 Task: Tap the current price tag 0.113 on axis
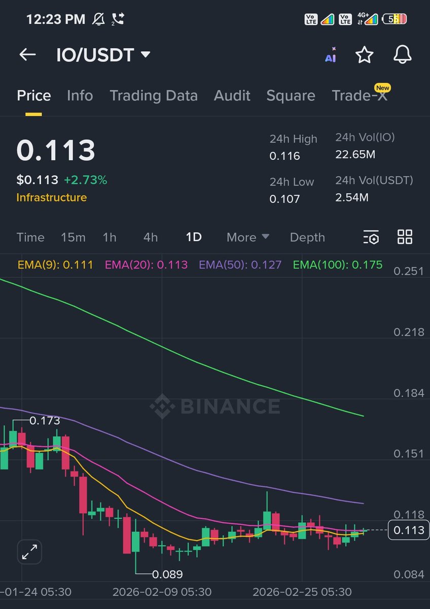(408, 530)
